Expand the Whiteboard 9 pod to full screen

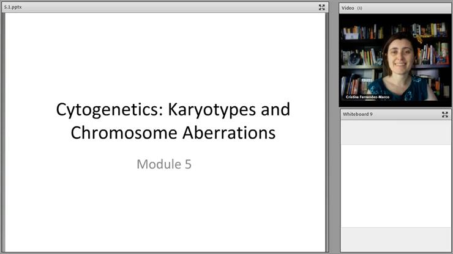445,114
